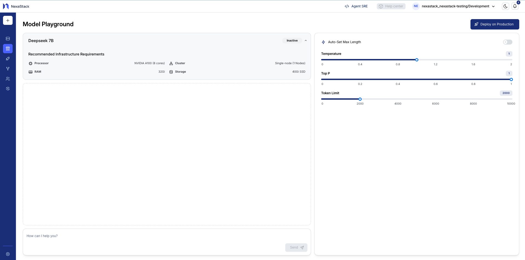Focus the 'How can I help you?' input

click(x=153, y=236)
